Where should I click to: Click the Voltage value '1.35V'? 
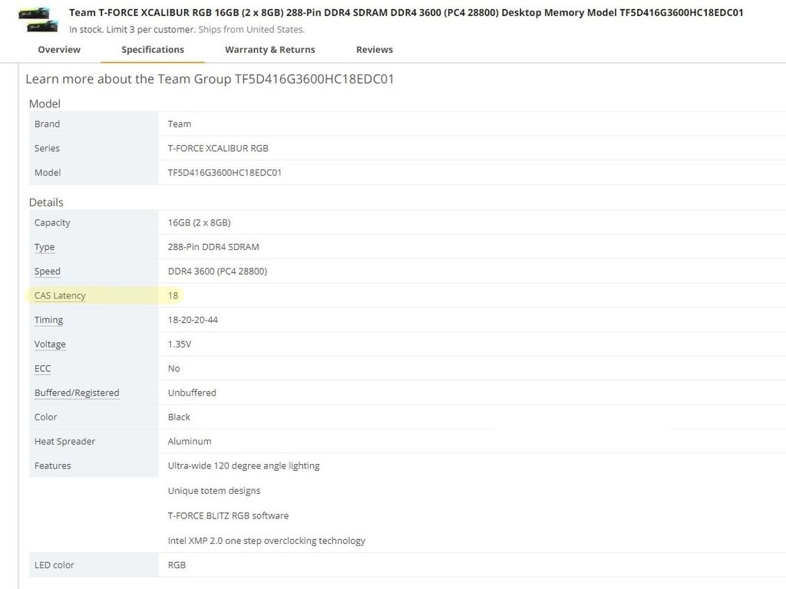180,344
